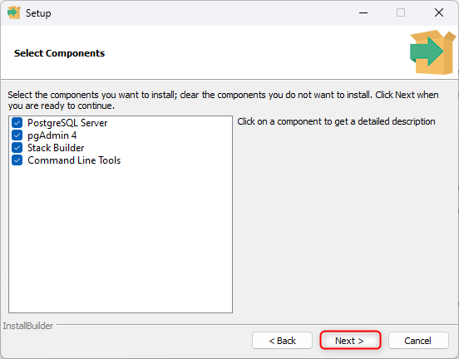This screenshot has width=459, height=359.
Task: Disable the Command Line Tools checkbox
Action: point(17,160)
